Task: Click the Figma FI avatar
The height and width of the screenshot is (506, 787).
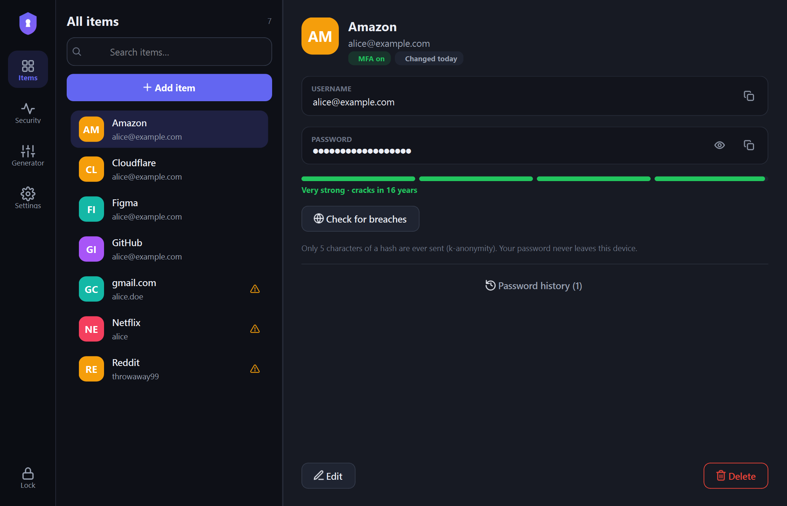Action: (91, 209)
